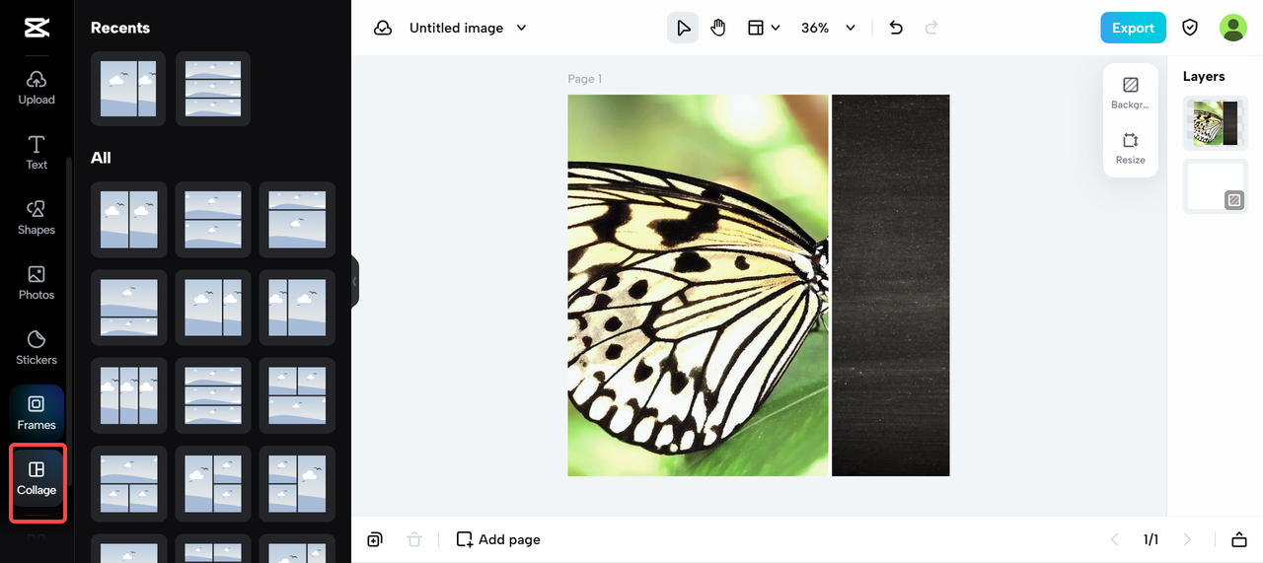Click the Export button
This screenshot has height=563, width=1263.
[1133, 28]
